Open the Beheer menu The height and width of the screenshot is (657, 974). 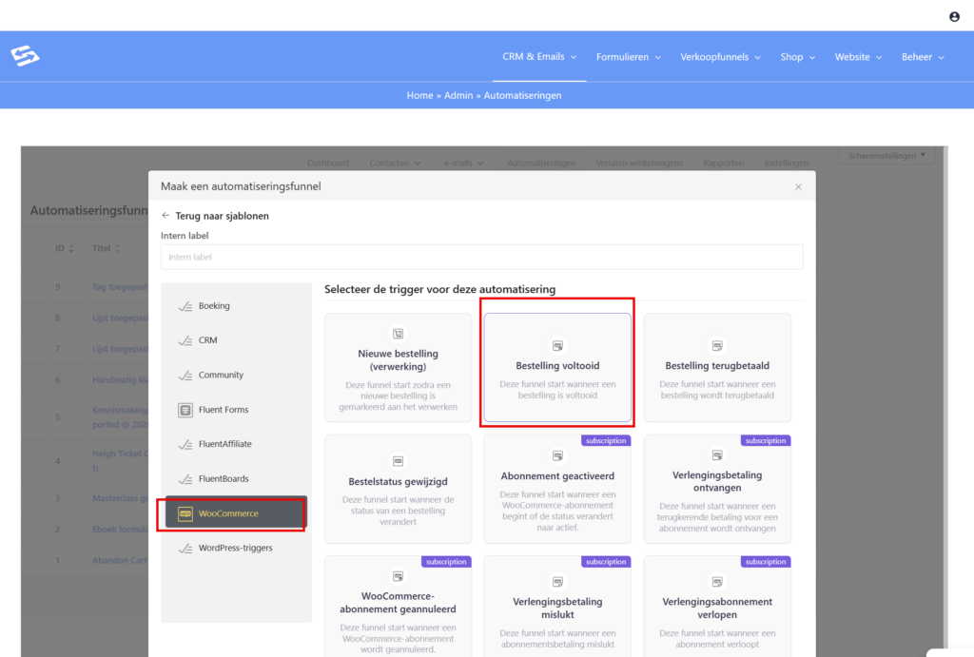tap(923, 57)
